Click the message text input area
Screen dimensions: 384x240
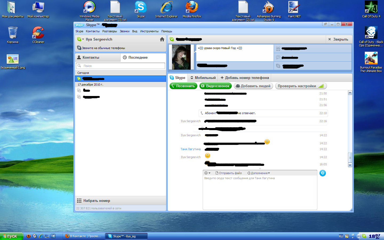(x=260, y=193)
